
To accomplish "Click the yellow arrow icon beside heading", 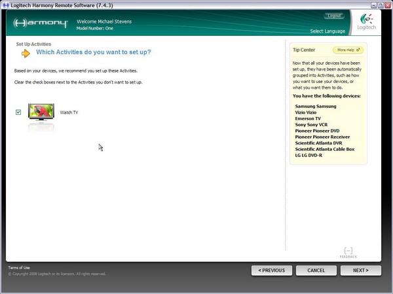I will point(26,54).
